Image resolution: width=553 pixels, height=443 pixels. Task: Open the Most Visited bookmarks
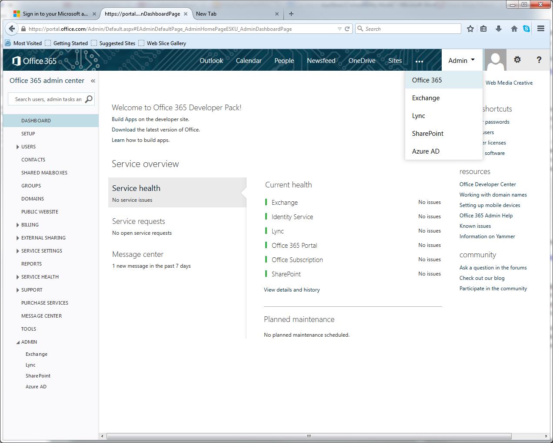pyautogui.click(x=23, y=43)
